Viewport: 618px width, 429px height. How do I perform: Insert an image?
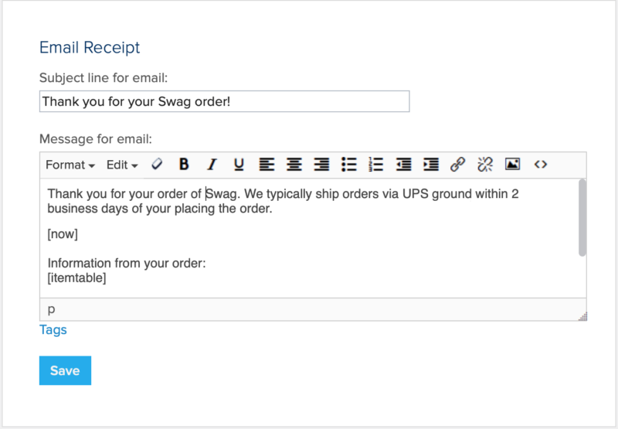(512, 165)
